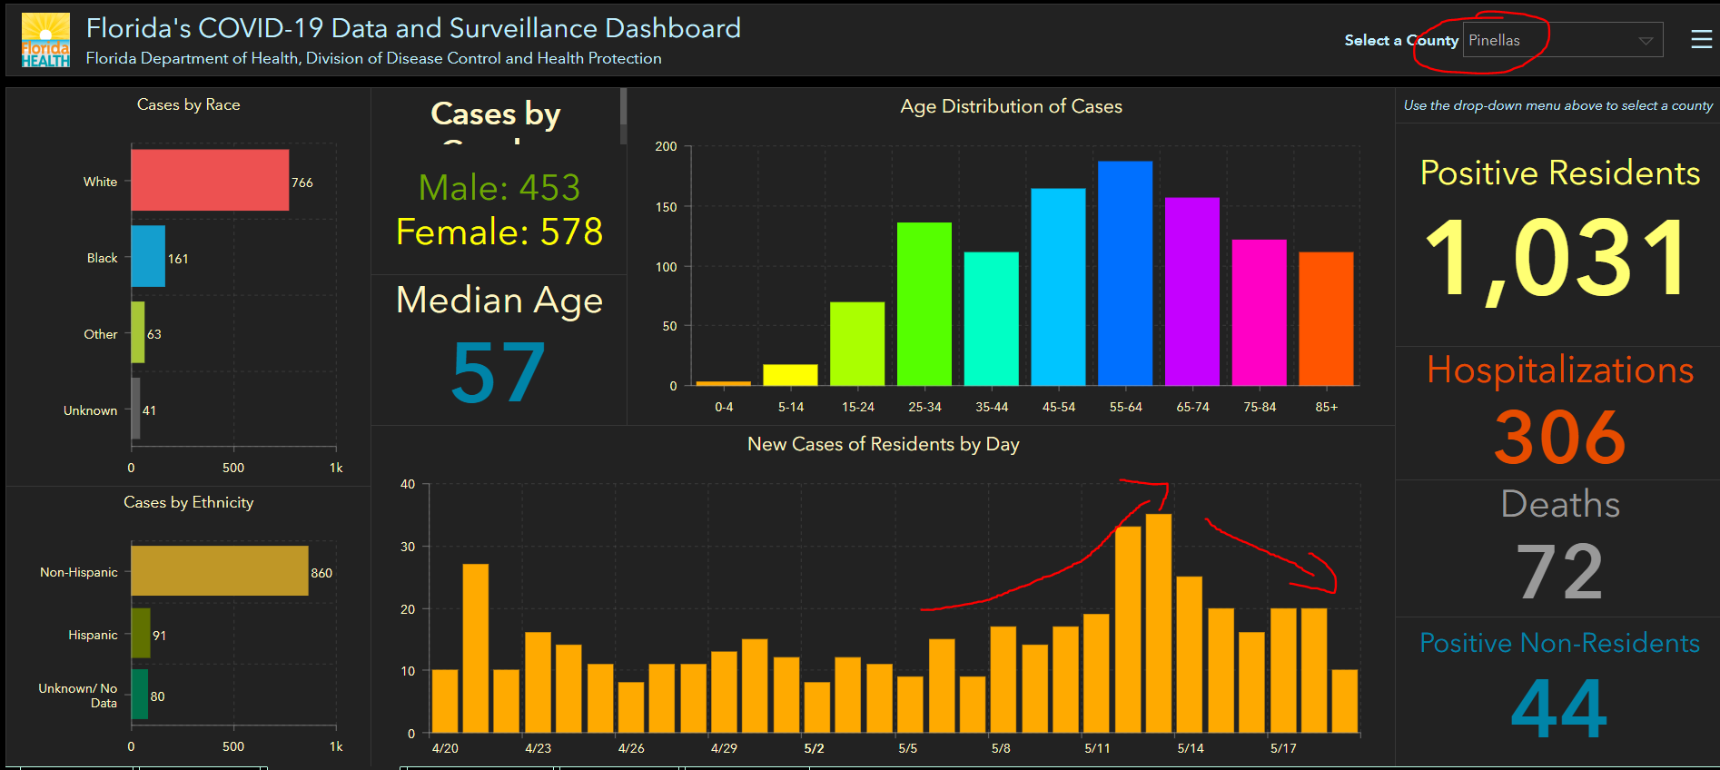
Task: Click the Hospitalizations value 306
Action: click(1559, 437)
